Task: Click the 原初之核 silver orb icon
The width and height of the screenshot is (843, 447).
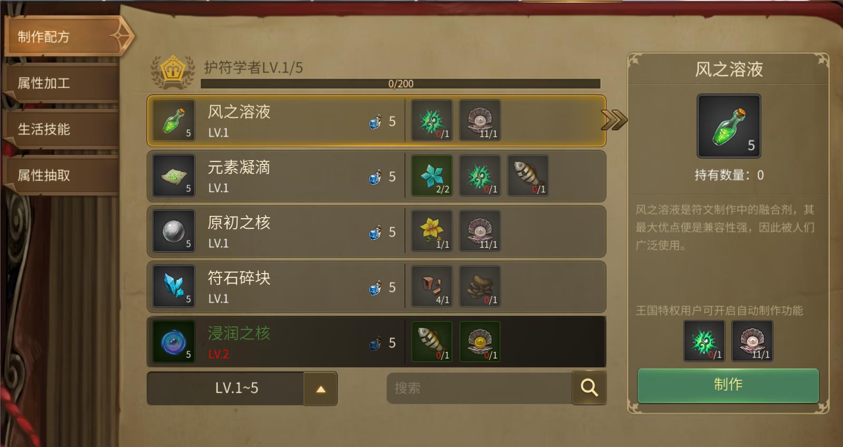Action: (x=173, y=231)
